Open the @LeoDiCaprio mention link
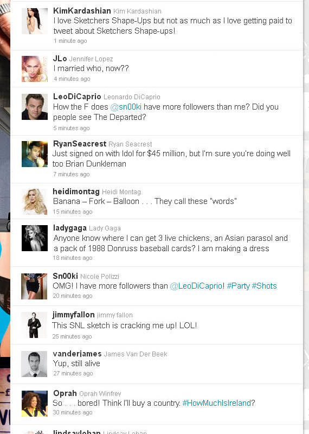 pyautogui.click(x=196, y=286)
